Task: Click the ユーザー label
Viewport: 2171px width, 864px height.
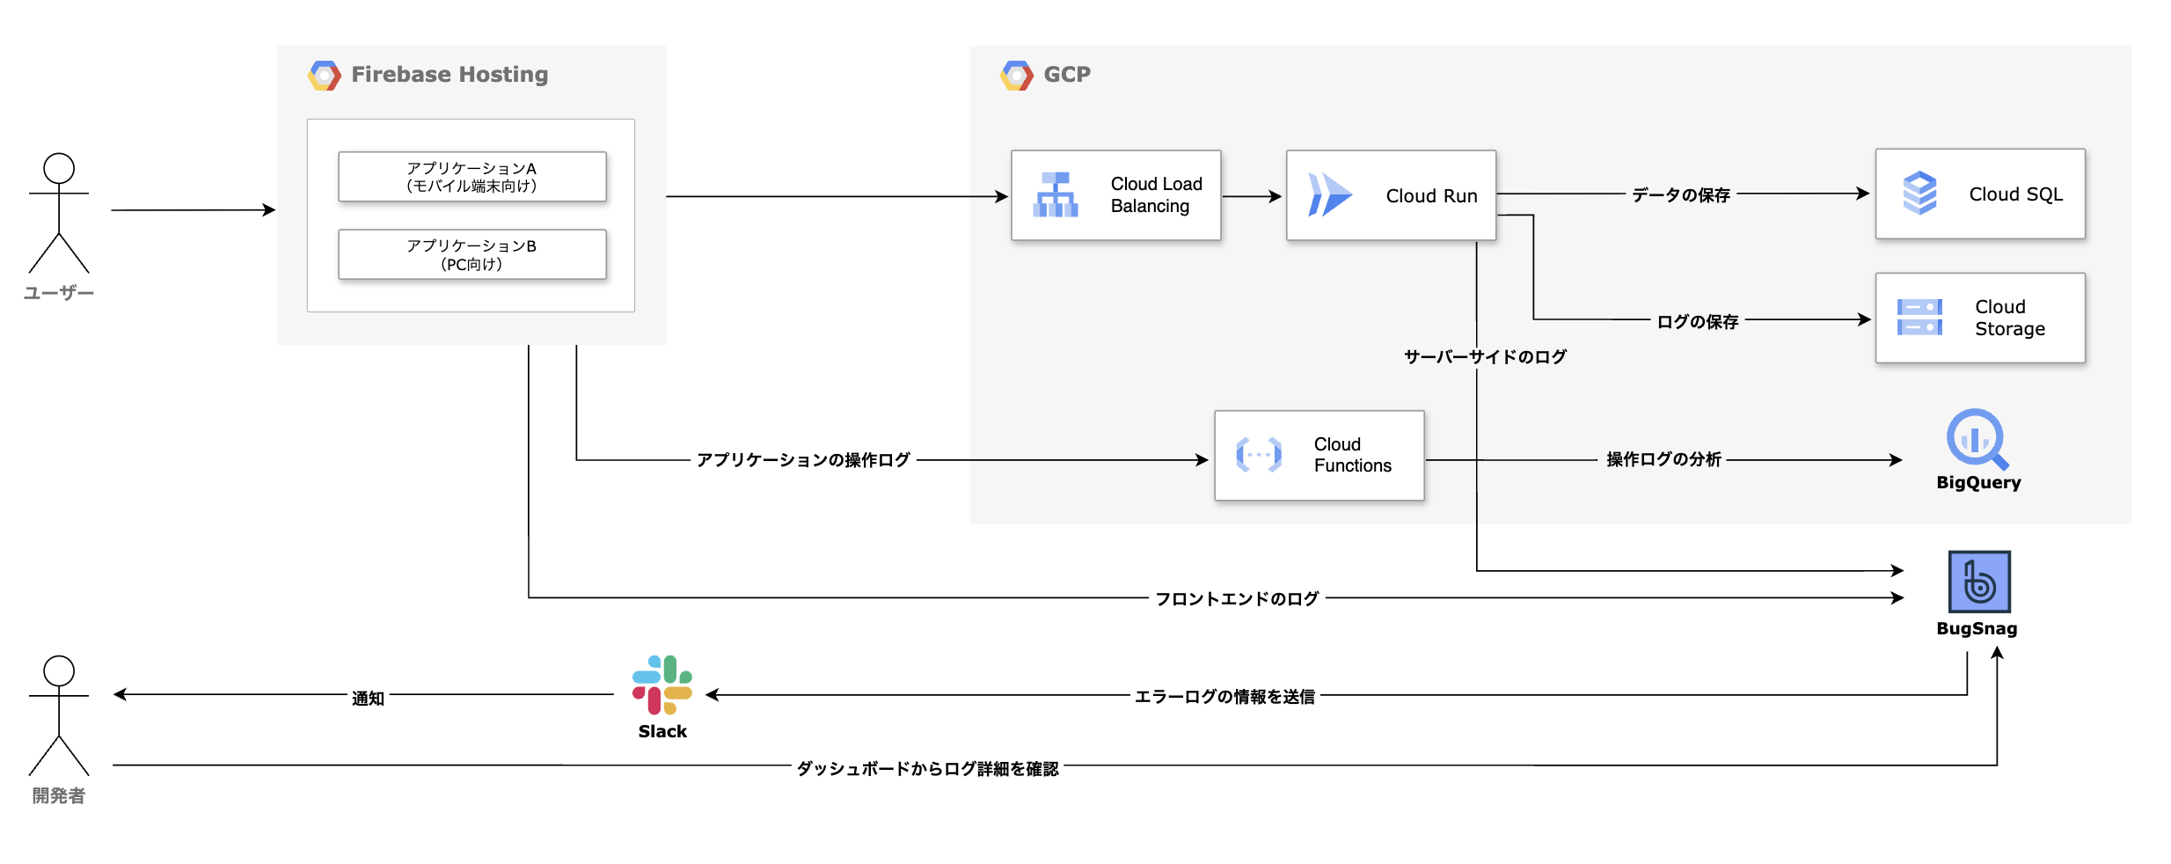Action: click(59, 293)
